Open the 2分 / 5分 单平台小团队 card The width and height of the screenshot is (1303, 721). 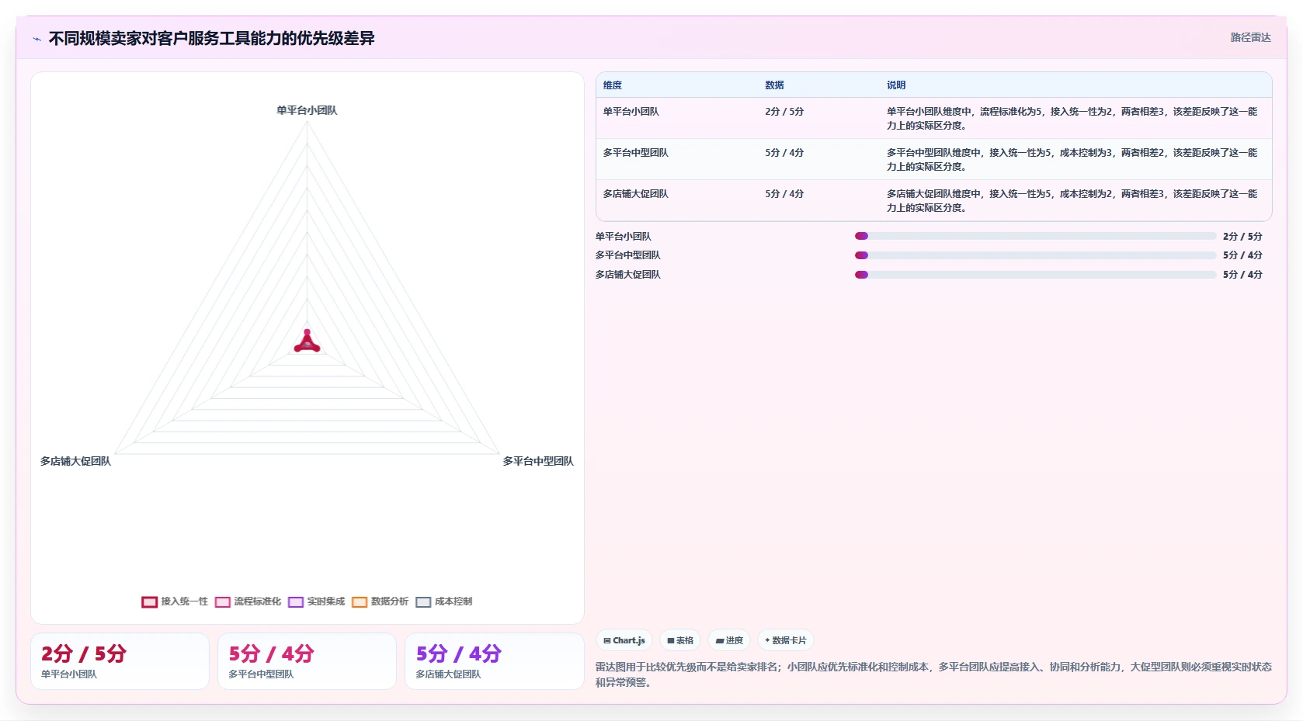point(120,661)
